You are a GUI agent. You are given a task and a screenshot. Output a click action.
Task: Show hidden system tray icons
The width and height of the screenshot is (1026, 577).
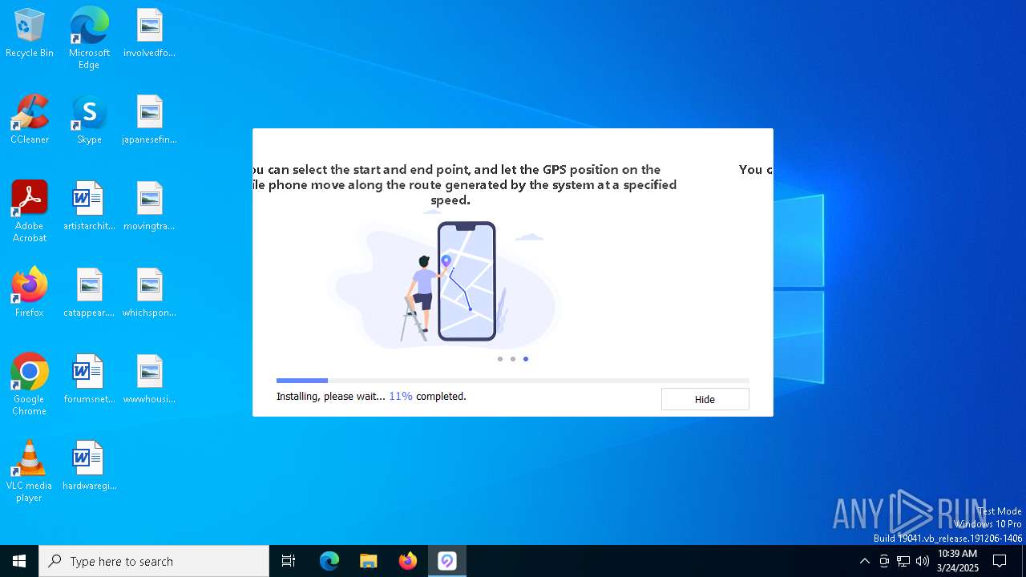coord(864,561)
